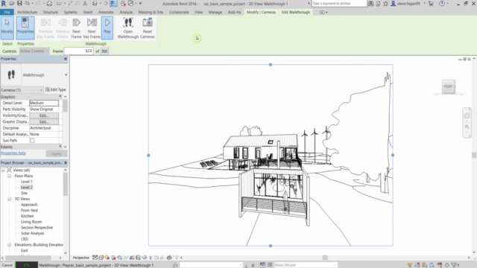Jump to Next Key Frame

point(92,28)
